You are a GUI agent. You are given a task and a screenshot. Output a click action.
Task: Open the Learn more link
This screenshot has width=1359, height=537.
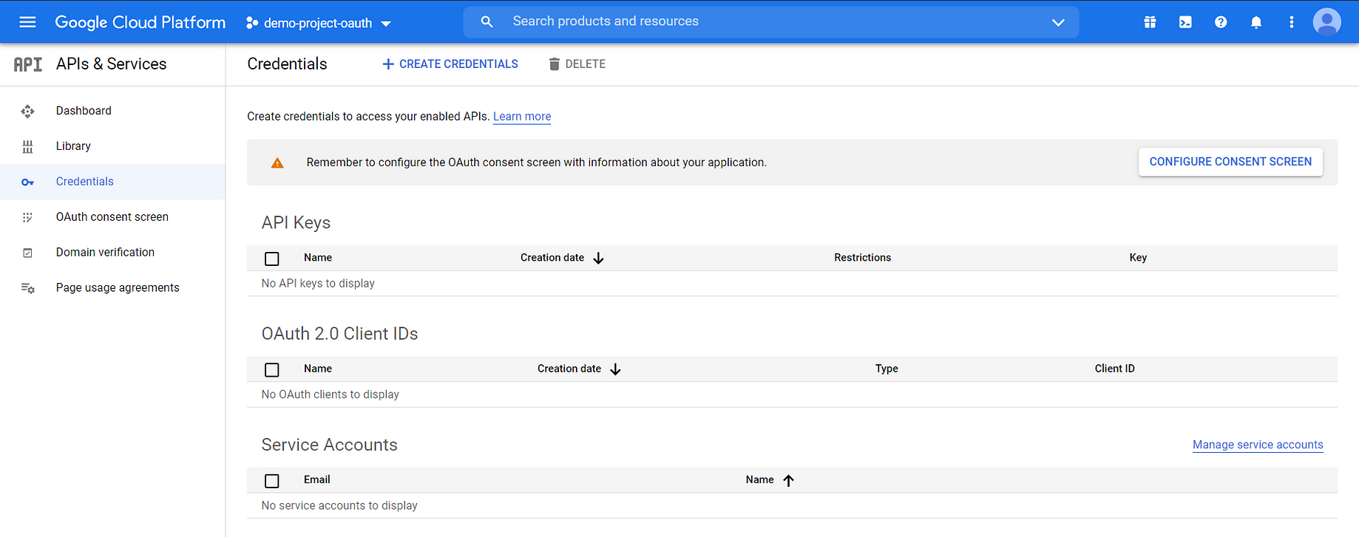coord(522,117)
